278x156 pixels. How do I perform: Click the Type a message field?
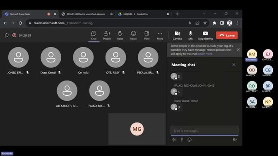point(205,130)
